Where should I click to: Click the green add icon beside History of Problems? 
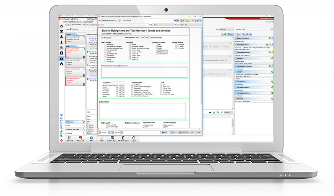coord(270,38)
